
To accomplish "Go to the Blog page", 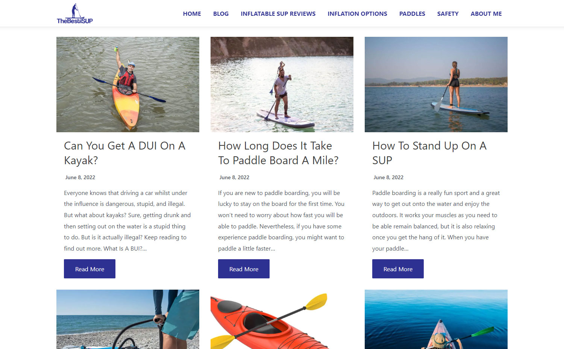I will pos(221,14).
